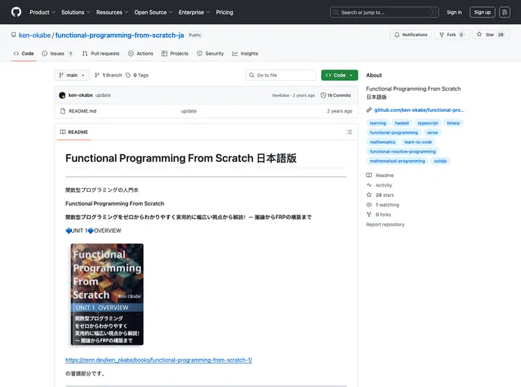Click the Notifications bell button

click(x=410, y=35)
